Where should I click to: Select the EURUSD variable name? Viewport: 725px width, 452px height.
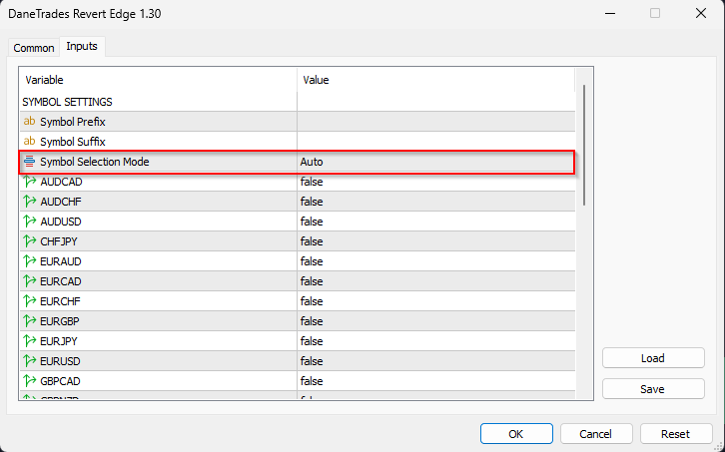tap(60, 360)
